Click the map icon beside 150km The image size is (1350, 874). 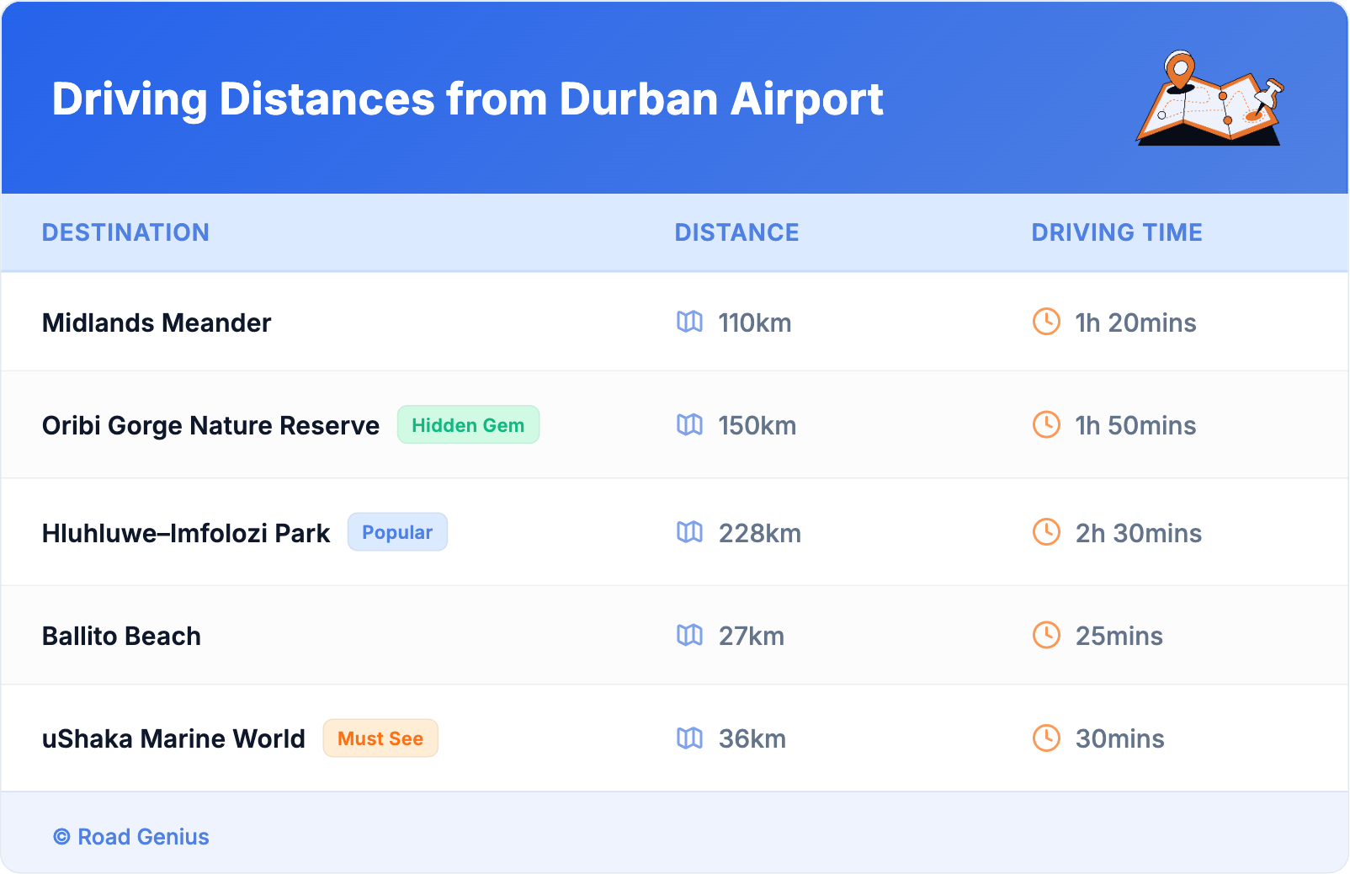689,424
